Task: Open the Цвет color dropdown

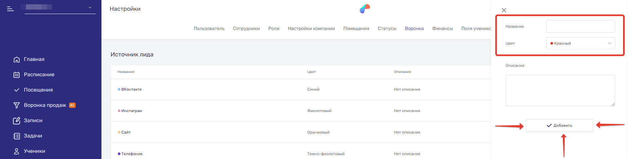Action: tap(580, 43)
